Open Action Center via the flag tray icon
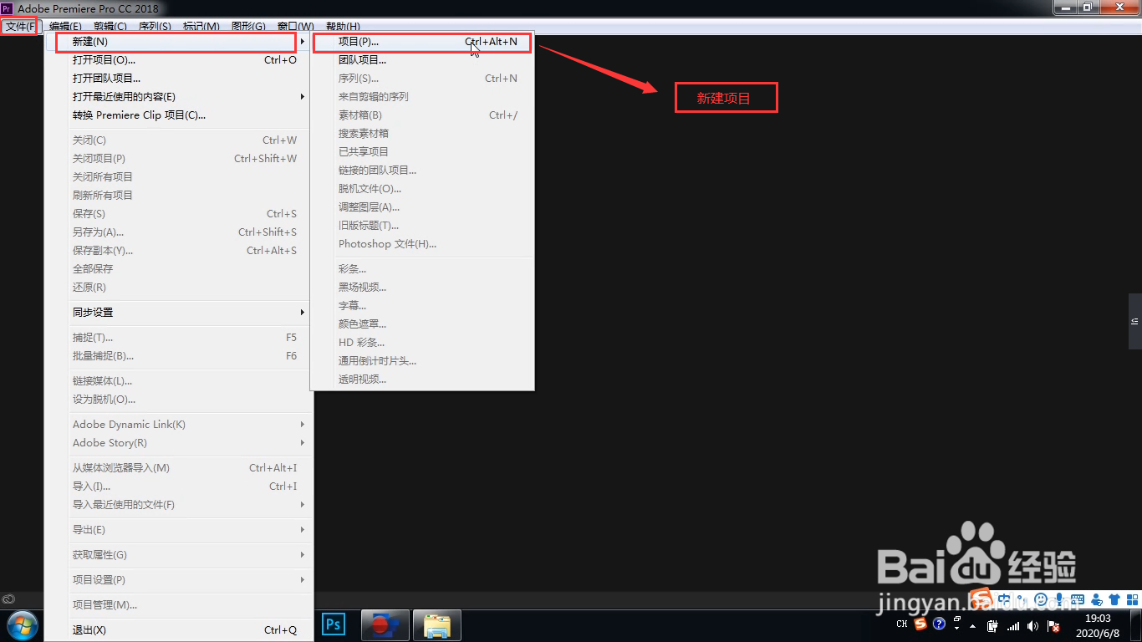 click(x=1053, y=624)
